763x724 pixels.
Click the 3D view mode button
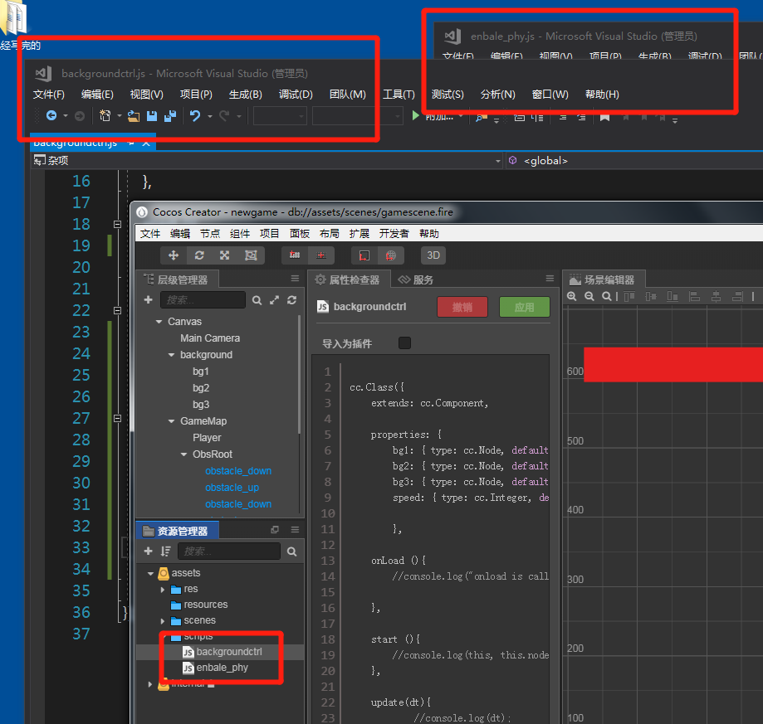[433, 255]
